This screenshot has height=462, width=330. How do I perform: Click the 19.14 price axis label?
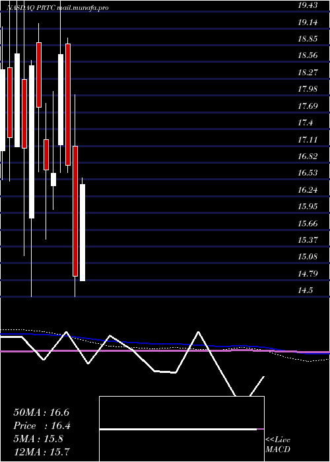coord(308,22)
